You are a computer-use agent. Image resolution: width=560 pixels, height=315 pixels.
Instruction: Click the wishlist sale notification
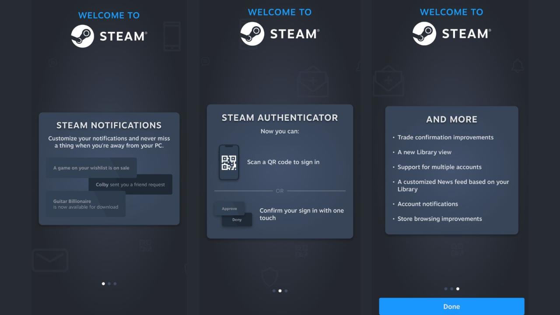pos(91,167)
